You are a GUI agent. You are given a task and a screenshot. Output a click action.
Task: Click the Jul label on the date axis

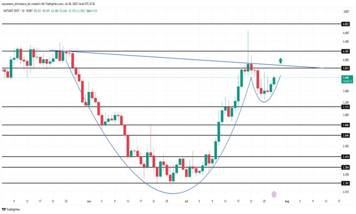(186, 201)
